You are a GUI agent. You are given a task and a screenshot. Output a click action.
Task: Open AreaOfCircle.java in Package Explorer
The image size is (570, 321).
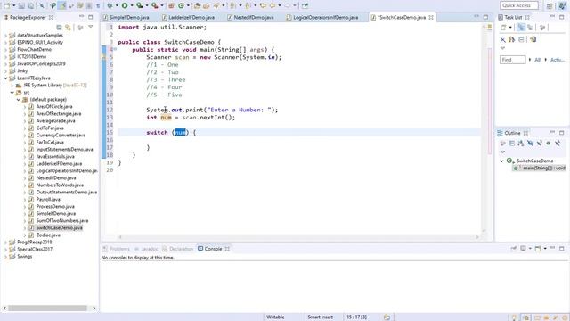pyautogui.click(x=54, y=107)
